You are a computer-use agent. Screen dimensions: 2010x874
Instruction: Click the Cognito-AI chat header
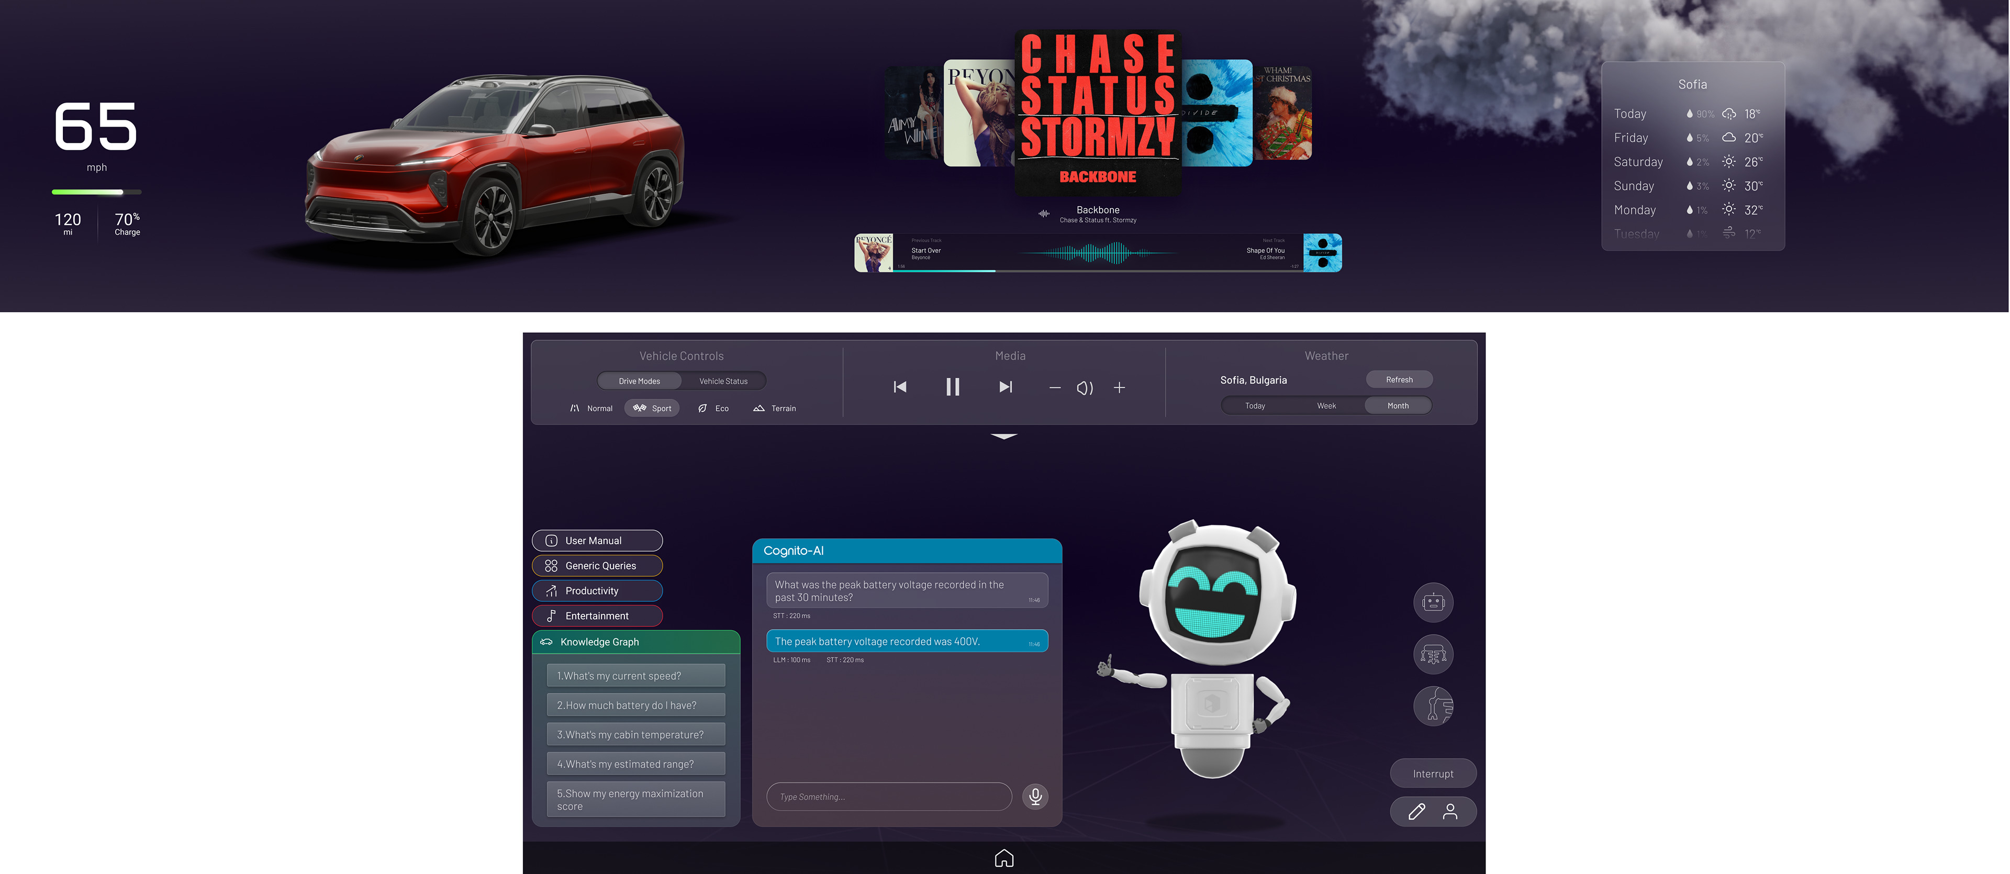pos(907,550)
